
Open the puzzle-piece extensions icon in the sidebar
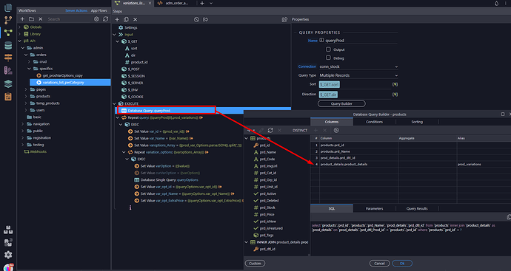click(8, 242)
